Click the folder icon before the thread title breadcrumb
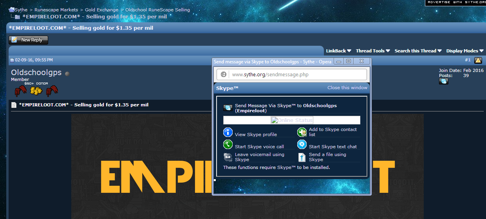 tap(17, 17)
